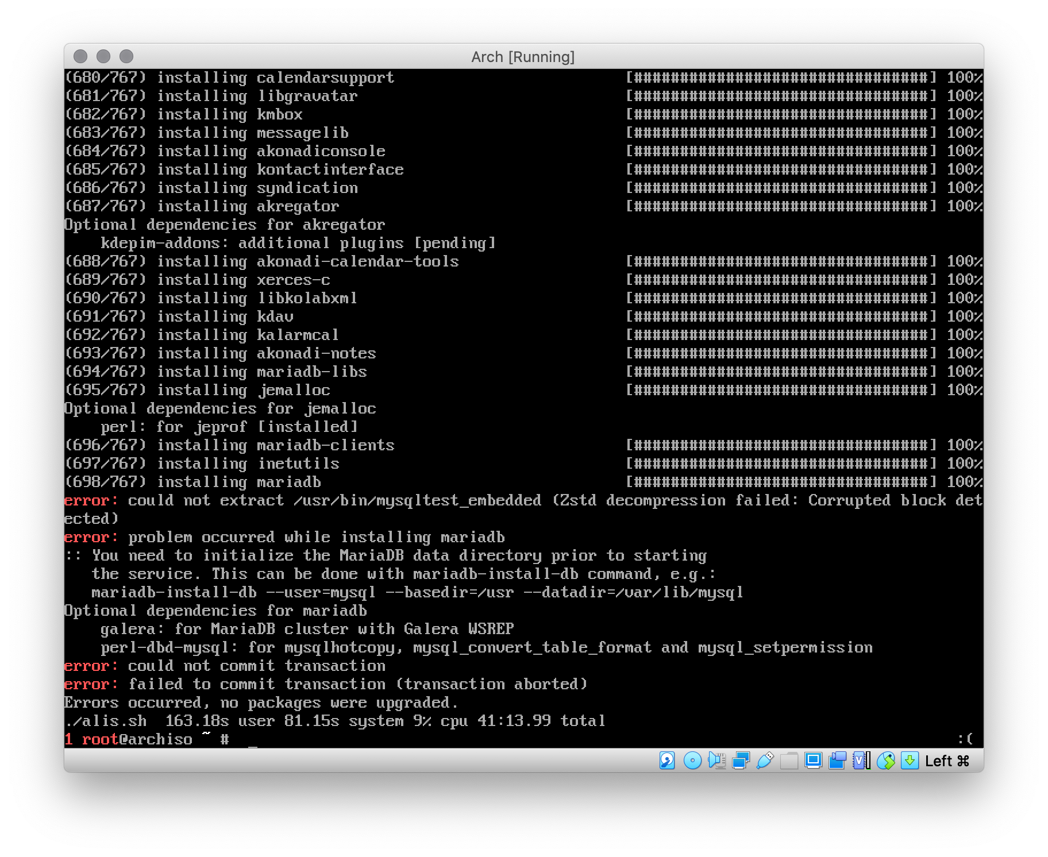Click the audio status indicator
The height and width of the screenshot is (857, 1048).
click(x=716, y=760)
